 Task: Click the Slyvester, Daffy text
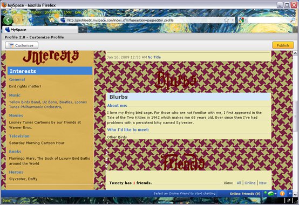pos(23,179)
